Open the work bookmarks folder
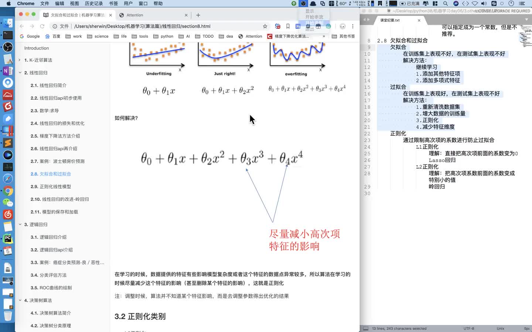The width and height of the screenshot is (532, 332). tap(74, 36)
